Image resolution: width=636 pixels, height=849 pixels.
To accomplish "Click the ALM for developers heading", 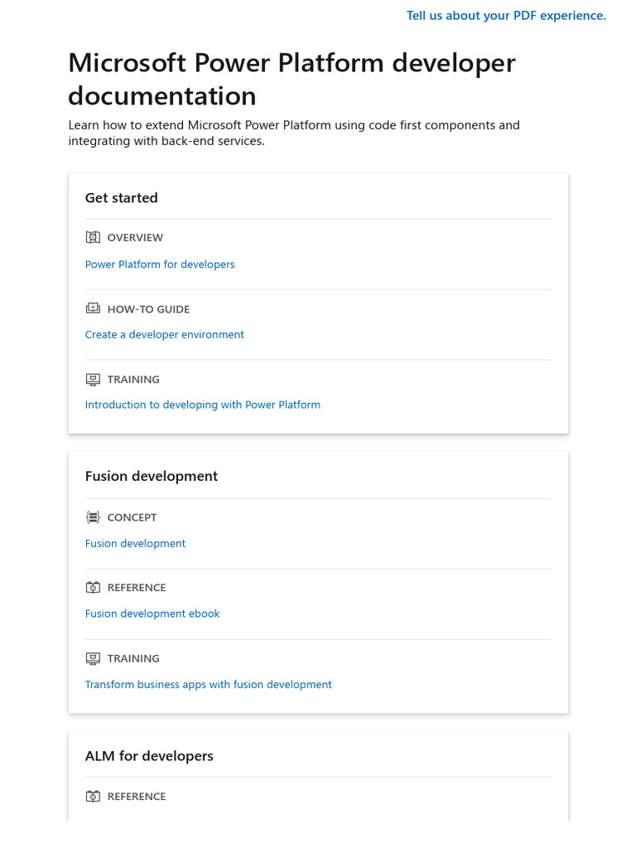I will [x=149, y=756].
